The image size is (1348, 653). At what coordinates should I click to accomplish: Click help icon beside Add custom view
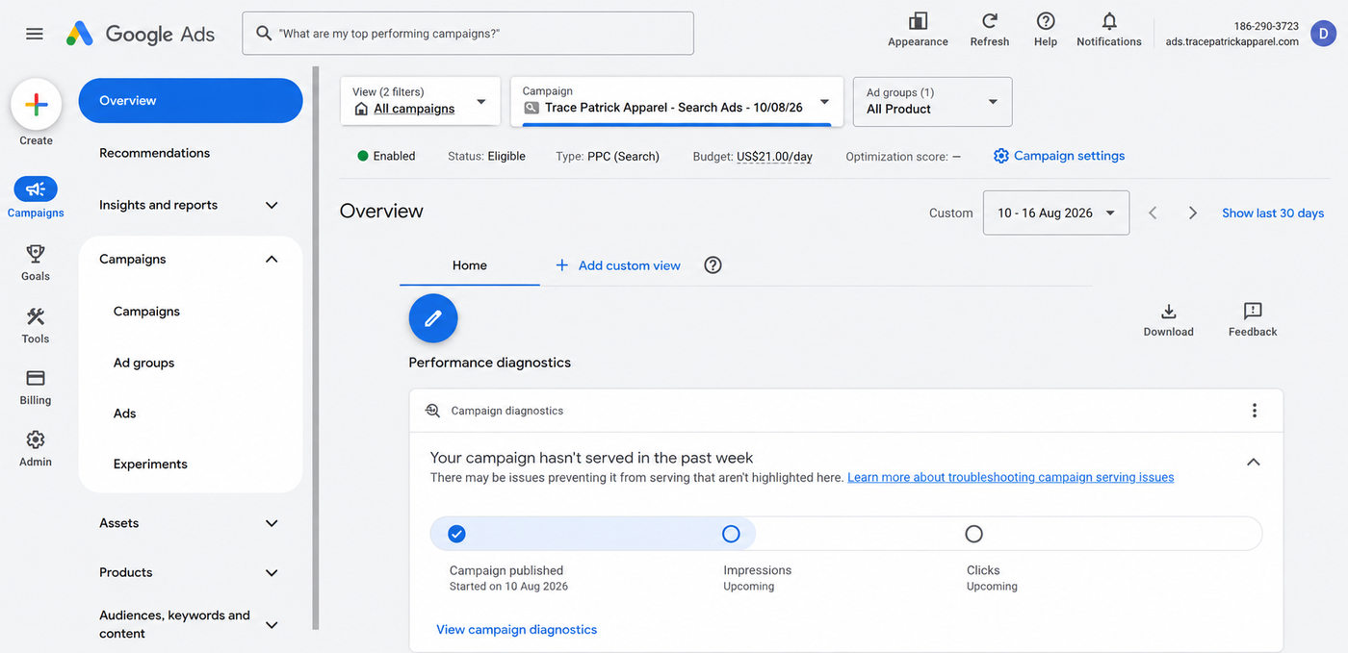click(713, 265)
